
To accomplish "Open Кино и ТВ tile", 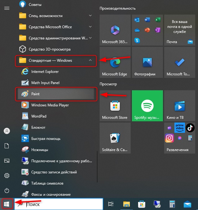I will pos(180,106).
